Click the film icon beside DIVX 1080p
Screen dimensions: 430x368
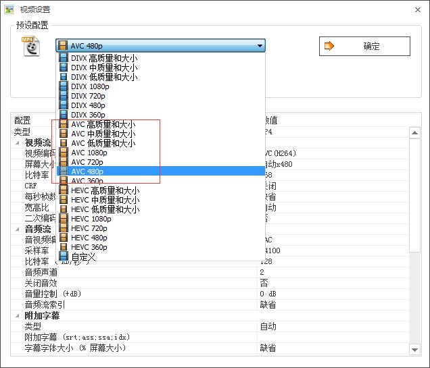tap(64, 87)
